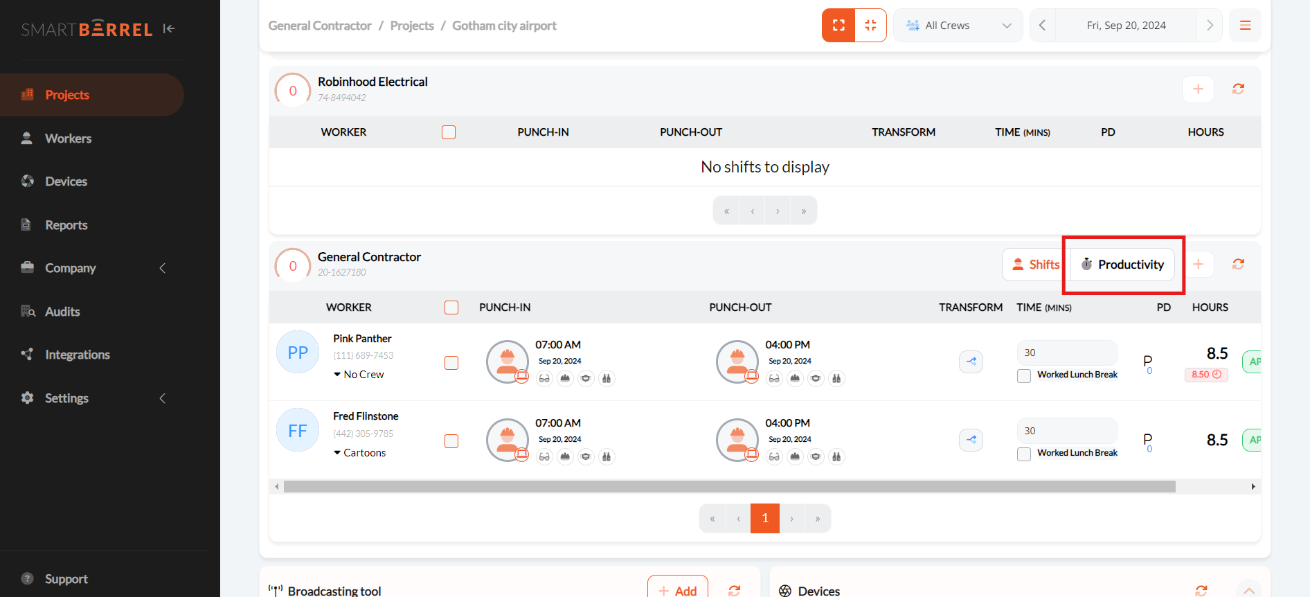Click Pink Panther's punch-in safety vest icon
Image resolution: width=1310 pixels, height=597 pixels.
[607, 378]
